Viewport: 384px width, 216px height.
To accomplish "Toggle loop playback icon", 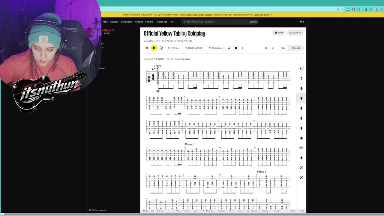I will pyautogui.click(x=161, y=48).
